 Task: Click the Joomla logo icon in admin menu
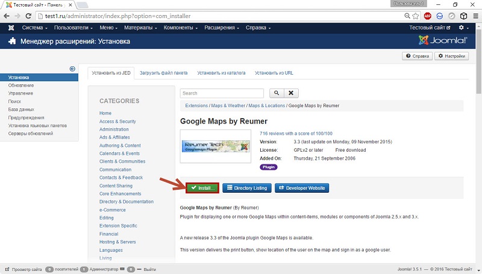coord(11,28)
